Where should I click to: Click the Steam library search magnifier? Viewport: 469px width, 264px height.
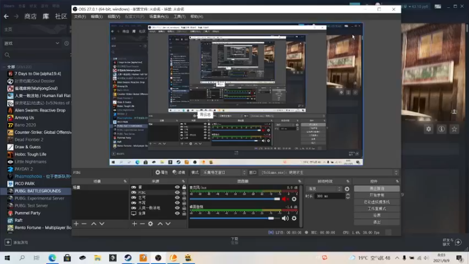(x=7, y=55)
